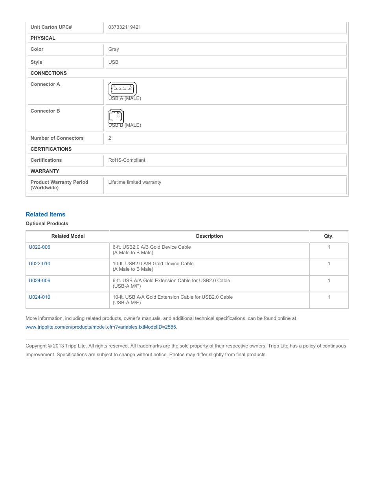Click the USB B (MALE) label
Screen dimensions: 375x486
(125, 125)
